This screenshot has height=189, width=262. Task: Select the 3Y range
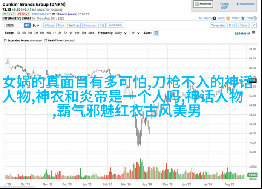[x=66, y=33]
